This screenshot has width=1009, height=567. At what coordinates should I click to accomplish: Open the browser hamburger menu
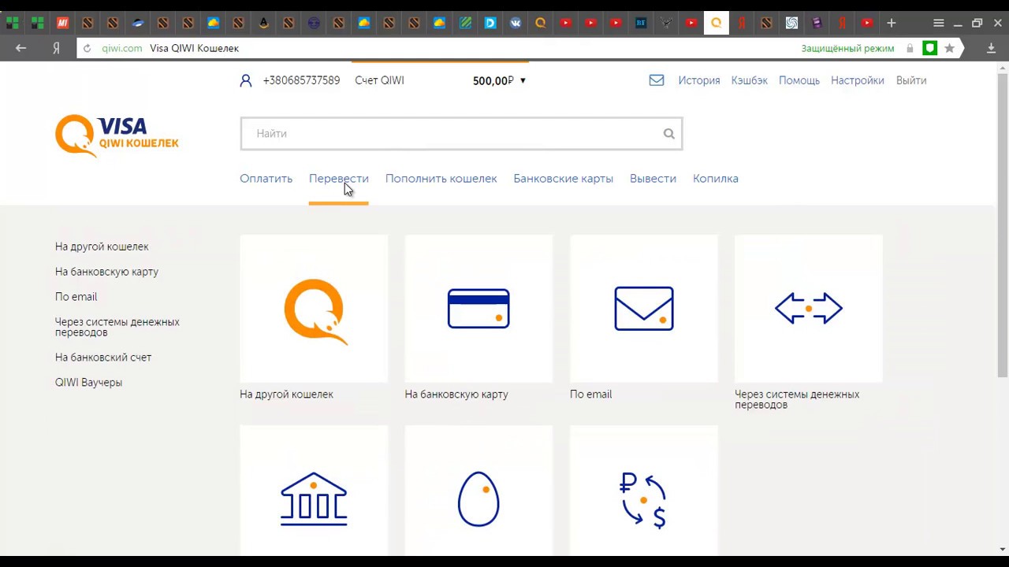[938, 23]
